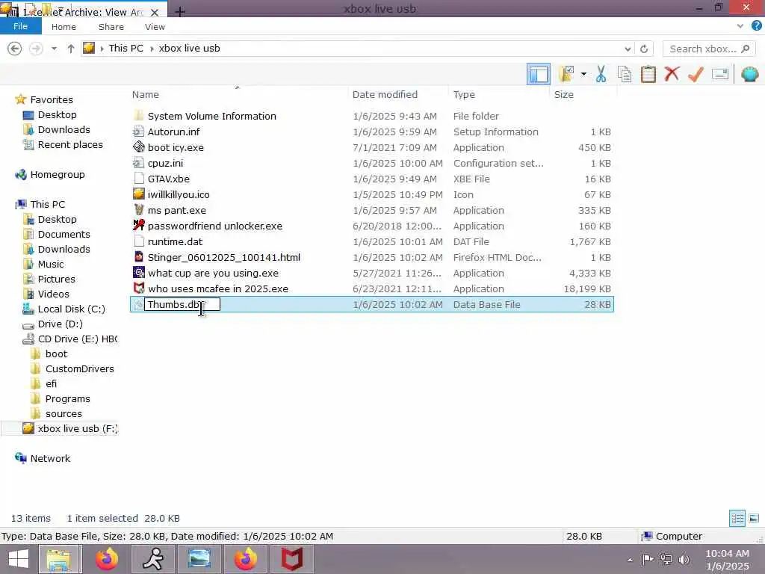Open Documents under This PC
The width and height of the screenshot is (765, 574).
click(64, 234)
